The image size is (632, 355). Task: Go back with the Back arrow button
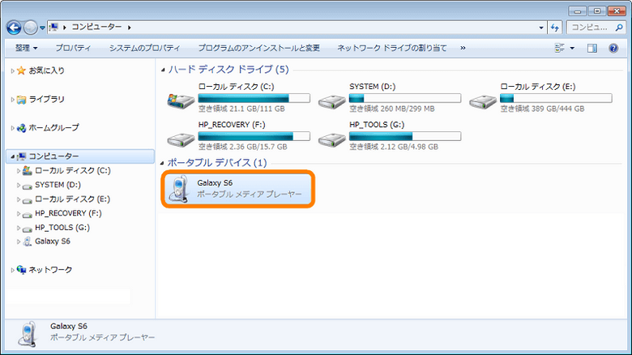(x=14, y=28)
